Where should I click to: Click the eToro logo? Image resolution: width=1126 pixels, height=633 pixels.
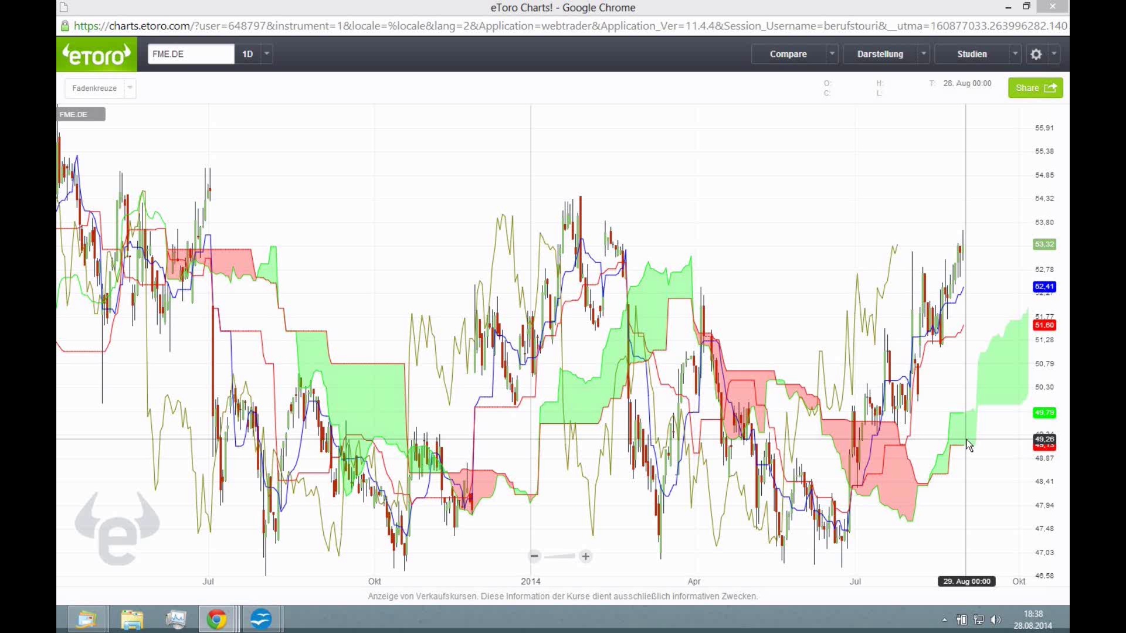[97, 55]
